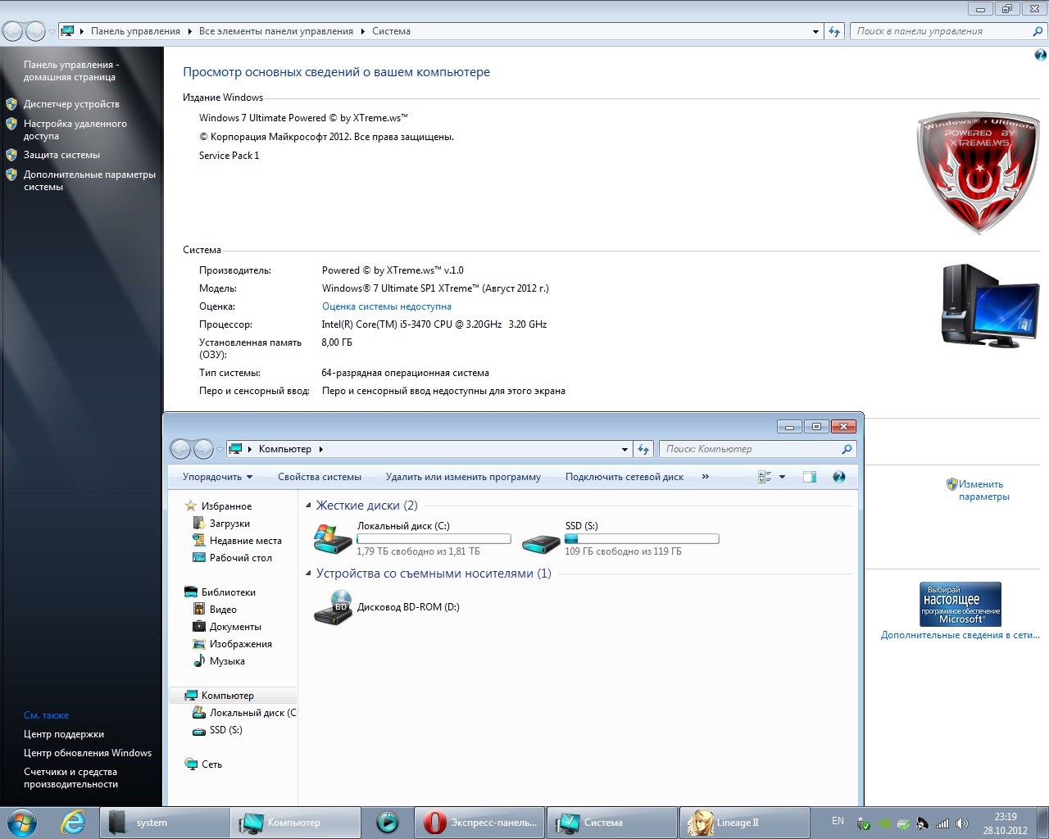Open the media player taskbar icon
1049x839 pixels.
[387, 822]
